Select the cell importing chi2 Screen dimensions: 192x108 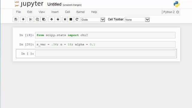[x=105, y=35]
